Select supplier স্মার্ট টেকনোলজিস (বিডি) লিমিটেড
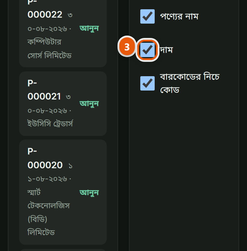Screen dimensions: 247x251 pyautogui.click(x=49, y=212)
